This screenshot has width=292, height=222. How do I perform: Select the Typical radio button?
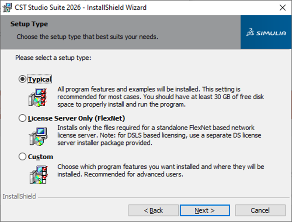coord(22,79)
